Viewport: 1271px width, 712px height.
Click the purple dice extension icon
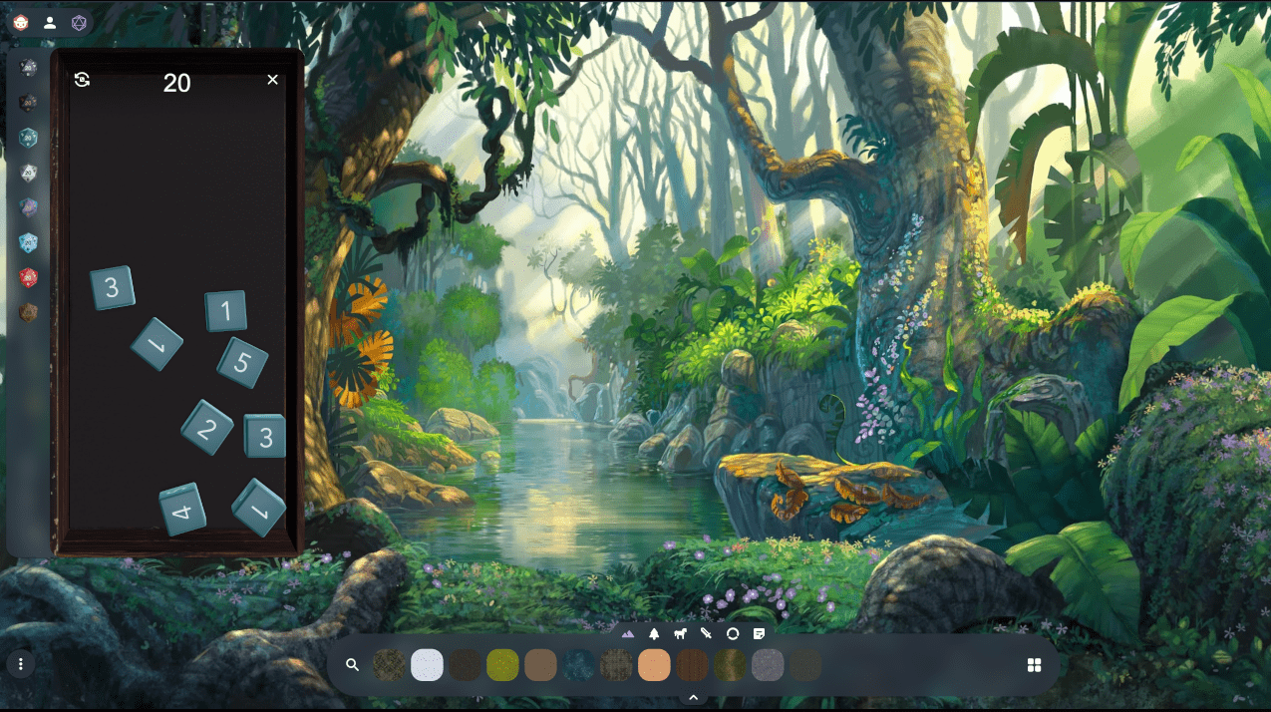(79, 23)
